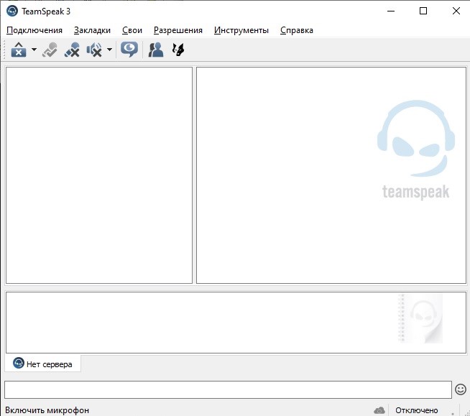This screenshot has height=416, width=470.
Task: Toggle the speaker mute icon
Action: (x=94, y=50)
